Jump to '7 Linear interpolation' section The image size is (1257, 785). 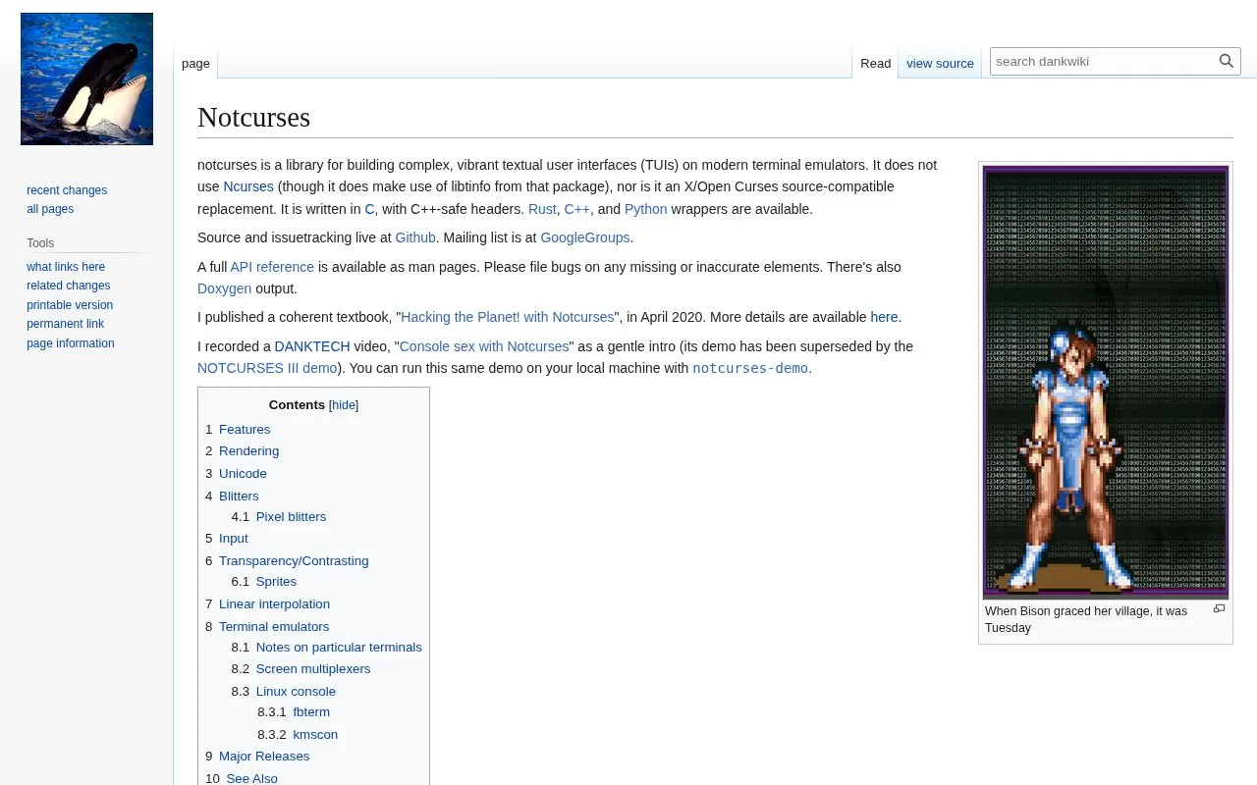(267, 604)
